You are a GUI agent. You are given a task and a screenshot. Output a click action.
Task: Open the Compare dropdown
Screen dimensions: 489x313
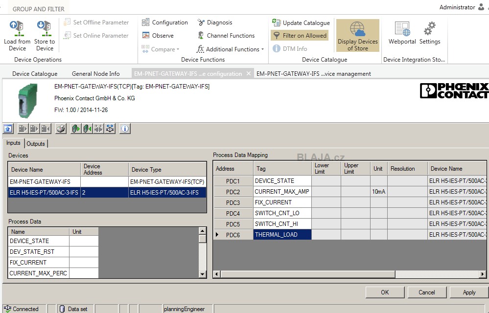tap(161, 49)
